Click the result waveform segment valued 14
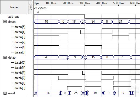This screenshot has width=140, height=97. coord(48,93)
